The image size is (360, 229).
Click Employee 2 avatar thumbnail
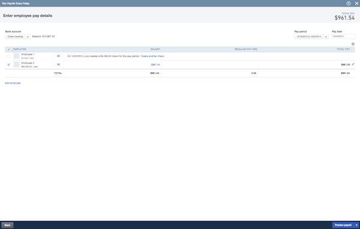16,64
